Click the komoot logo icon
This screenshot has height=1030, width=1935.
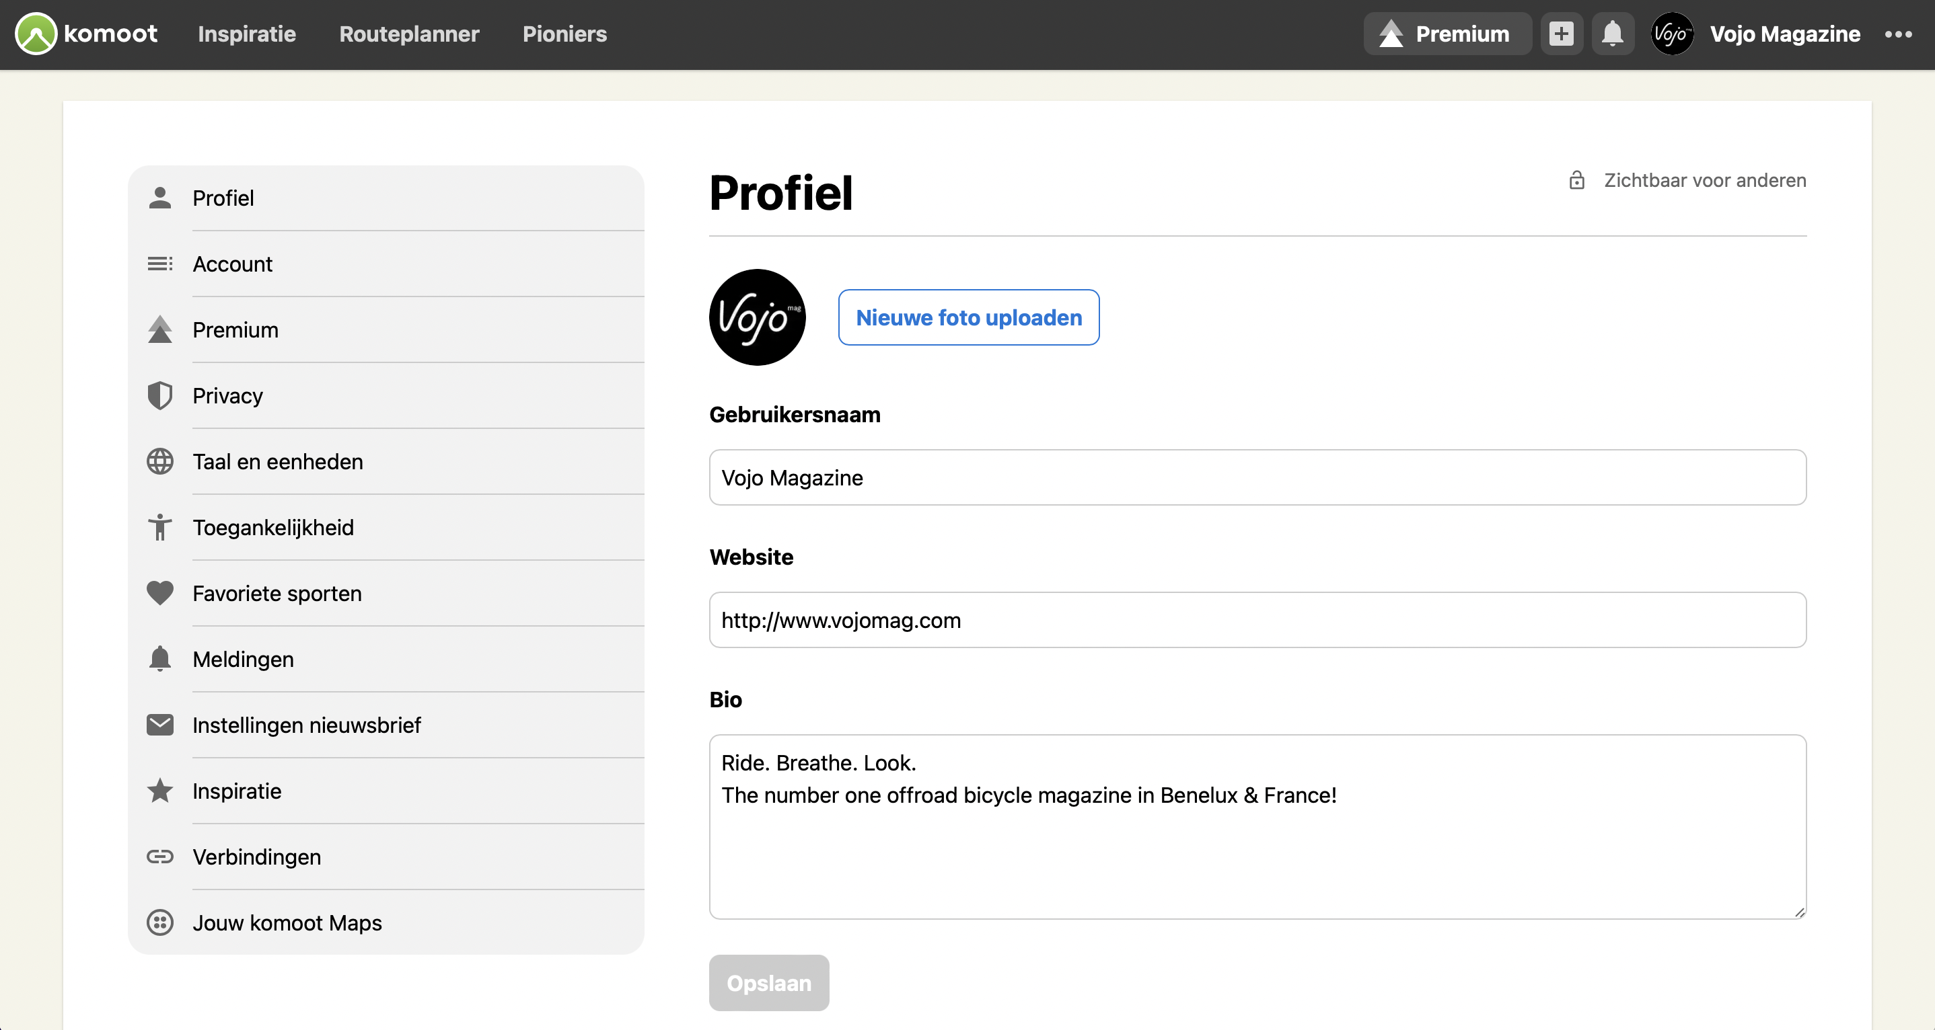[x=36, y=34]
